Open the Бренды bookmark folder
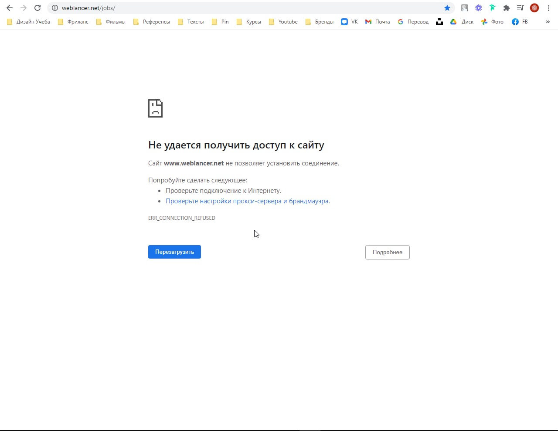 click(320, 22)
